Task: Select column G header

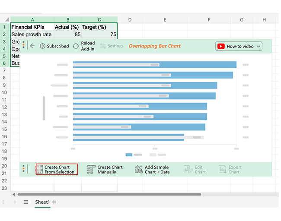Action: pyautogui.click(x=242, y=20)
